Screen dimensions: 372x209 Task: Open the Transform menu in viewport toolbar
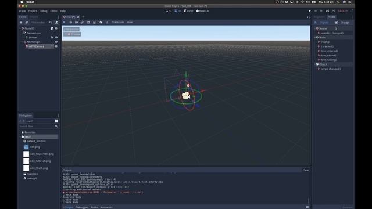coord(118,22)
